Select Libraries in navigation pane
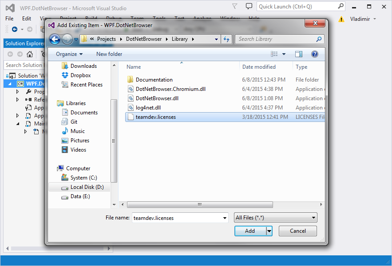 click(x=71, y=103)
